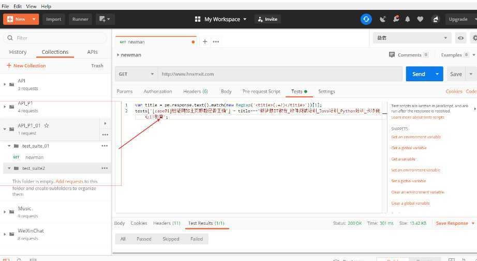The width and height of the screenshot is (477, 261).
Task: Switch to the APIs sidebar tab
Action: point(92,52)
